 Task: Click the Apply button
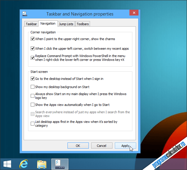(125, 146)
